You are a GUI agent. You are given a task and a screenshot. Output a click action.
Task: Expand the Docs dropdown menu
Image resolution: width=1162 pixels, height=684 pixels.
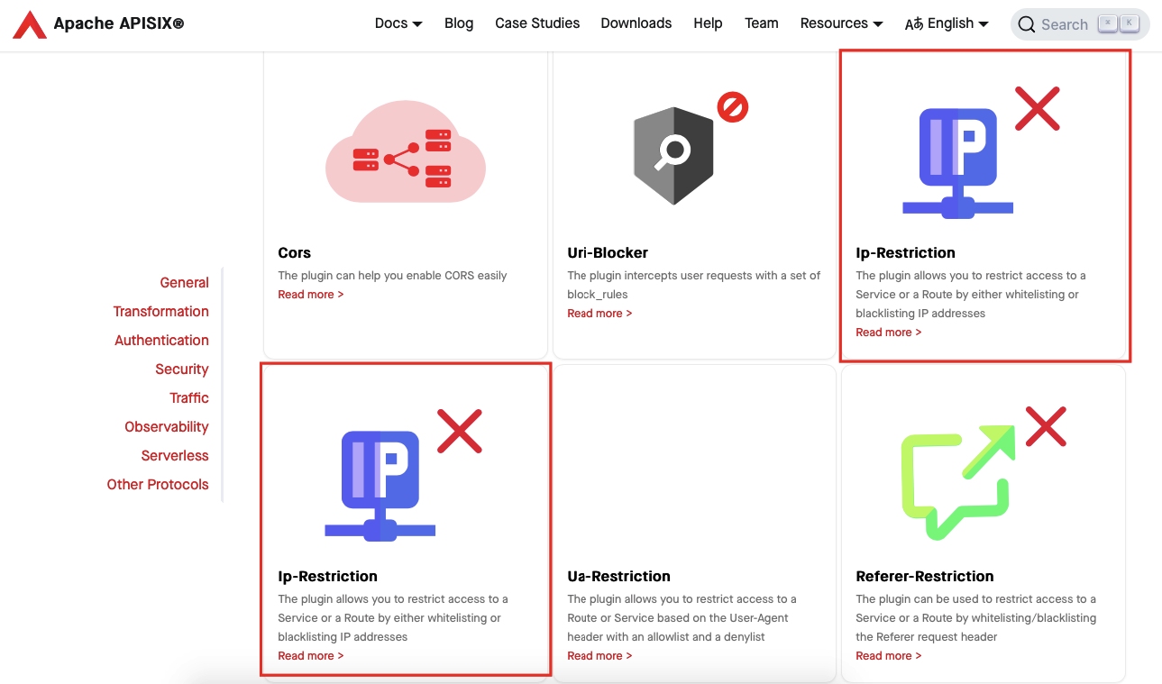pos(398,23)
